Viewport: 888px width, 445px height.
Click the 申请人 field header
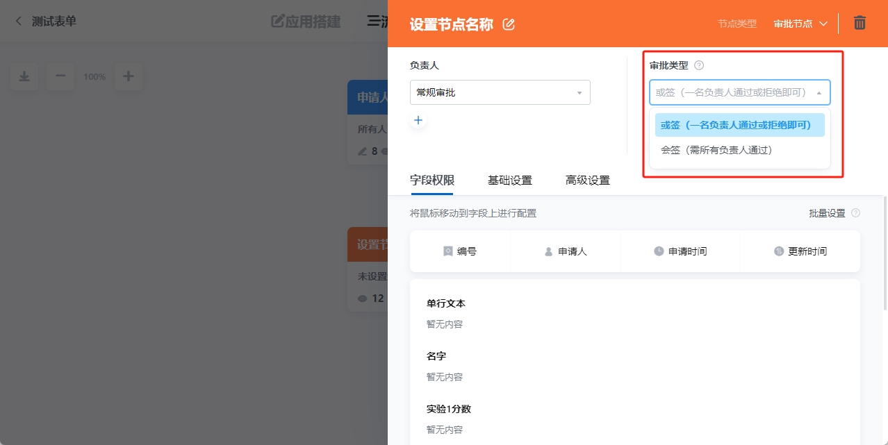click(566, 251)
